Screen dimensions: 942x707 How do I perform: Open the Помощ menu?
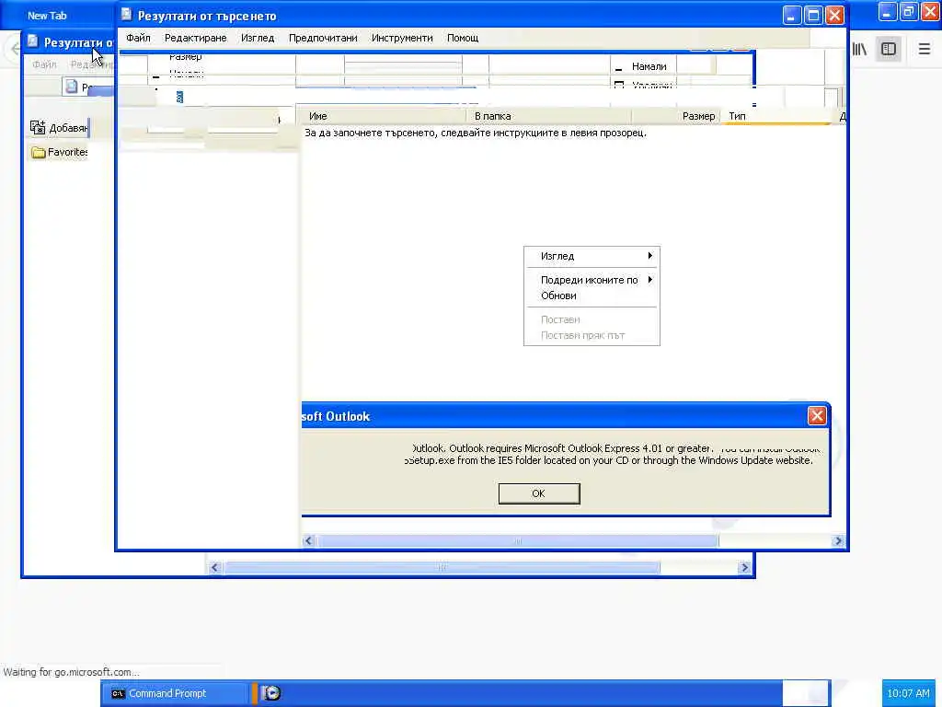463,38
